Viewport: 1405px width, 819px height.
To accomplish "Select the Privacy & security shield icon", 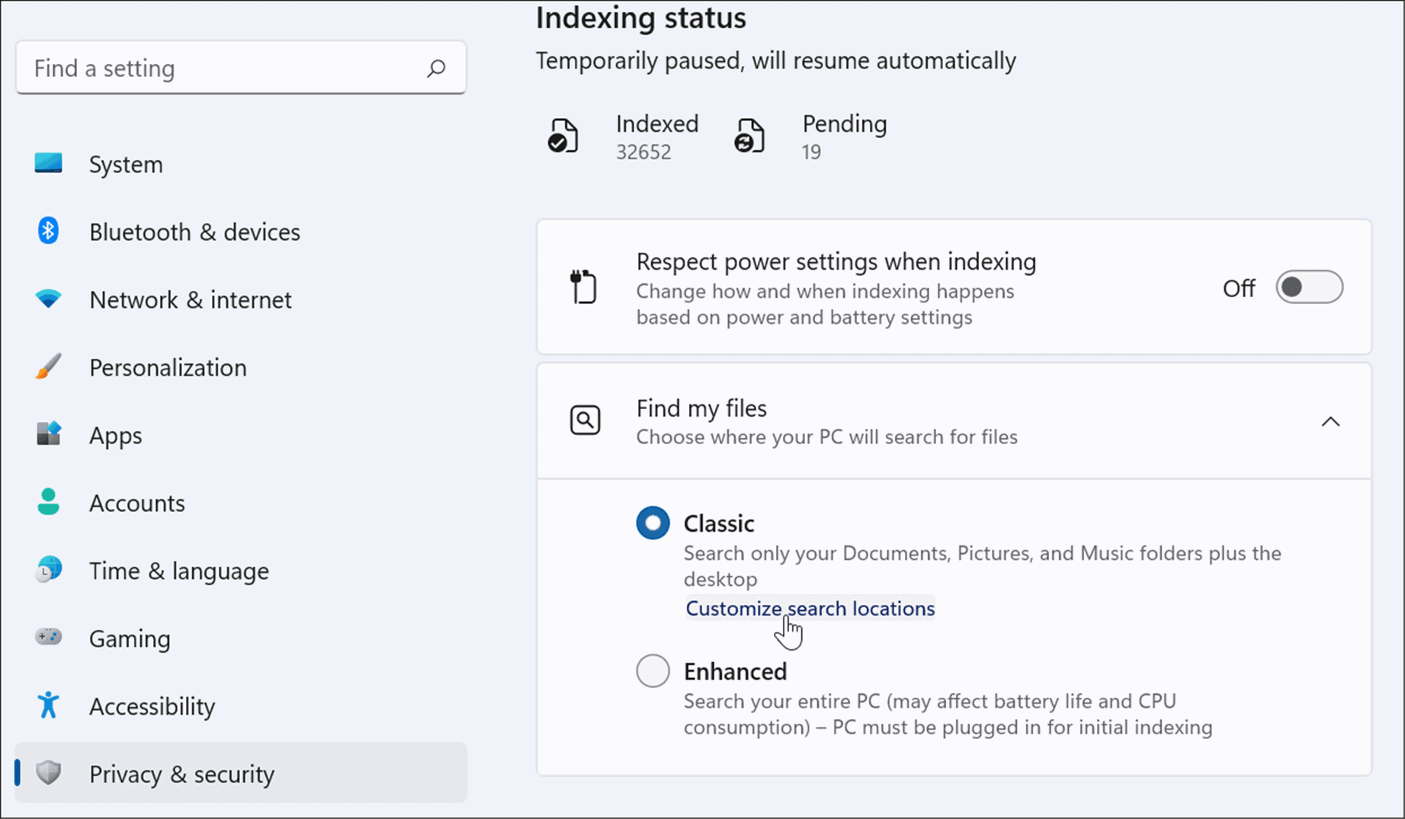I will tap(47, 773).
